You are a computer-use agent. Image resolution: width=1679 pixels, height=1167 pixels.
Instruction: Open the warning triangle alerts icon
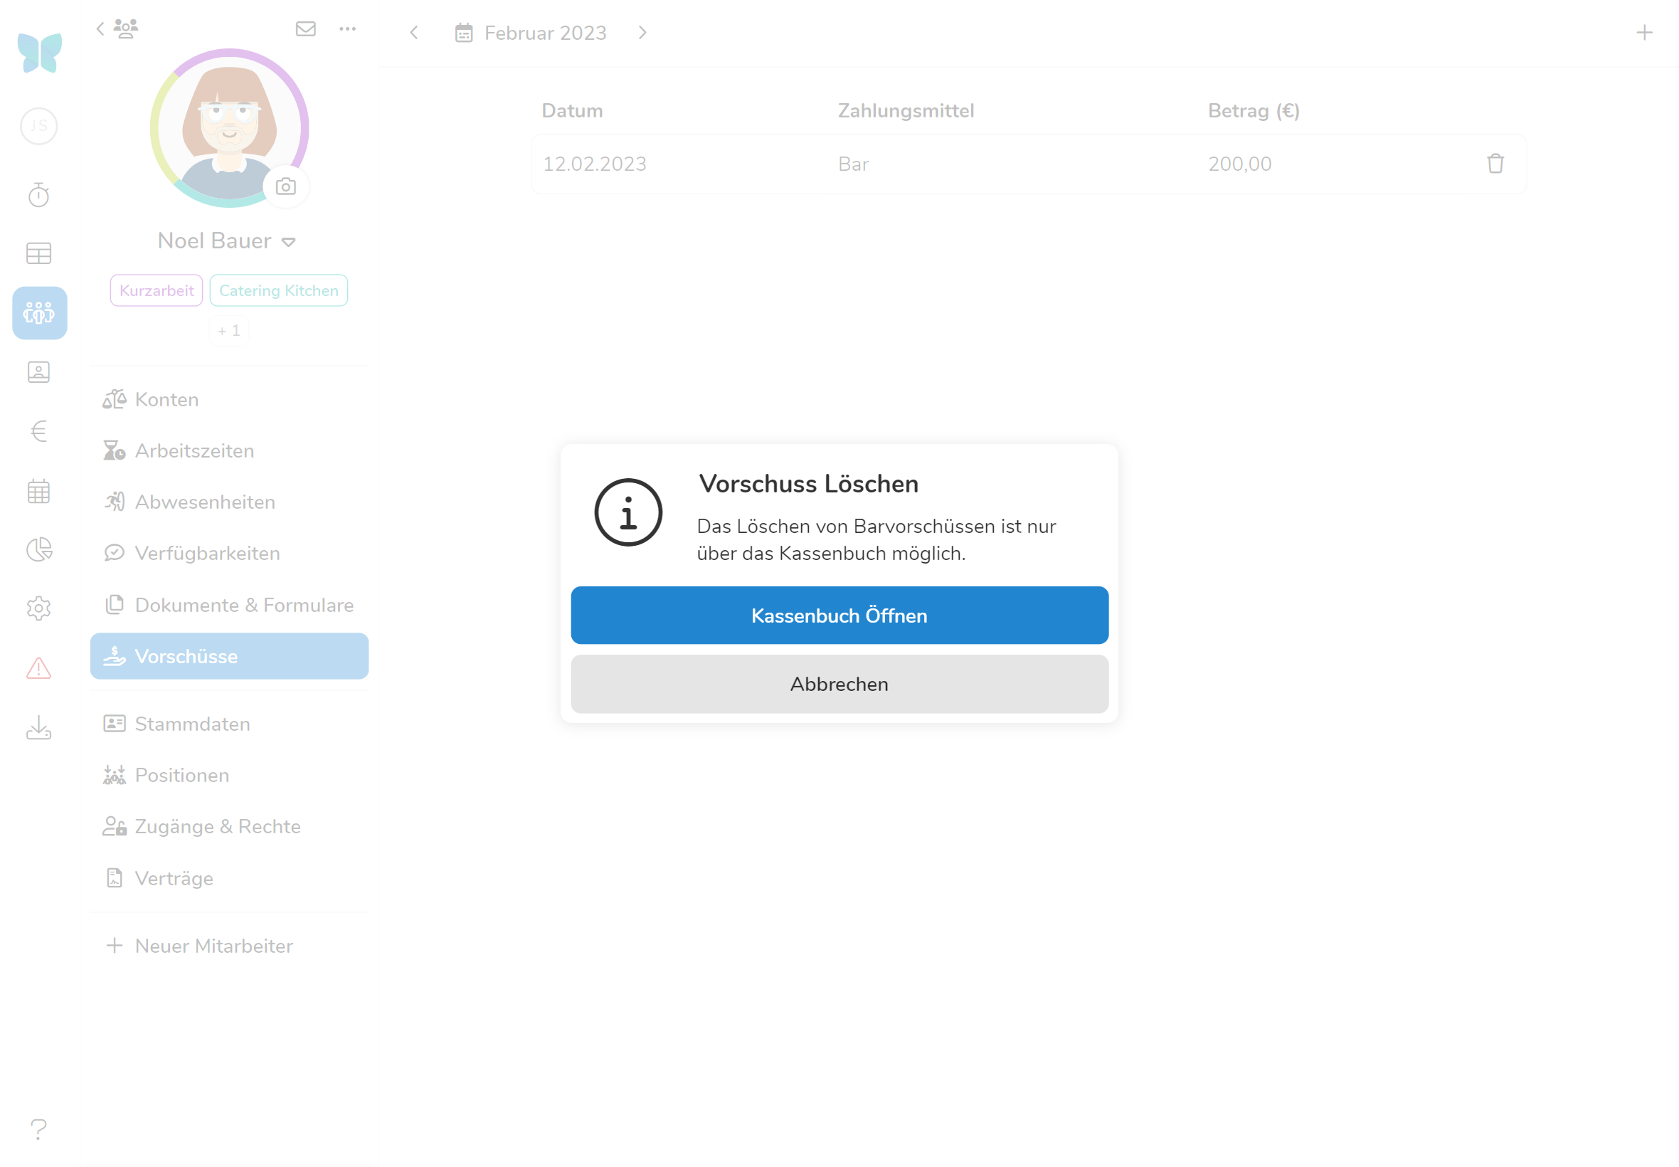[x=38, y=668]
